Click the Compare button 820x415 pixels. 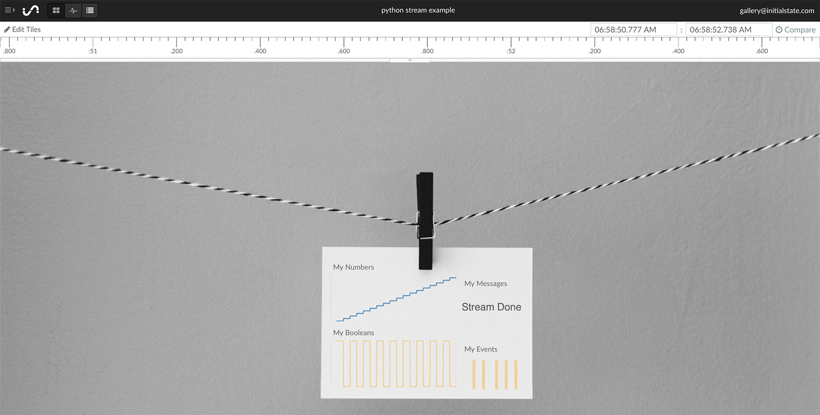tap(795, 30)
